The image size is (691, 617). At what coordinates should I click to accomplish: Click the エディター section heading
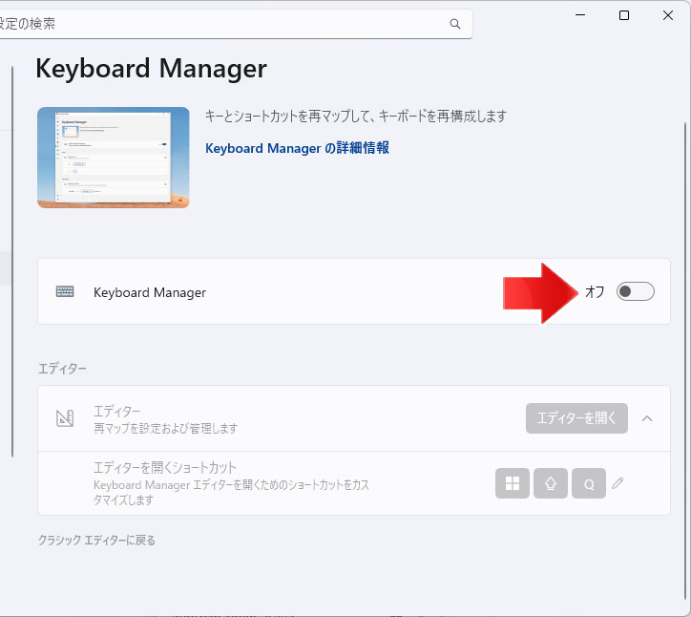point(62,369)
